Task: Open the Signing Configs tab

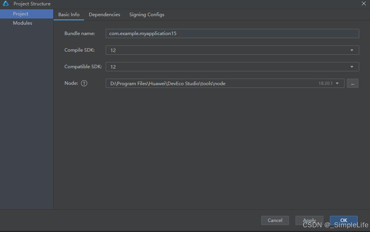Action: 147,15
